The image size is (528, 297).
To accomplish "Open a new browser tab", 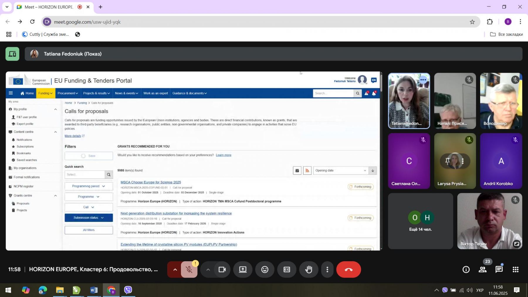I will [x=100, y=7].
